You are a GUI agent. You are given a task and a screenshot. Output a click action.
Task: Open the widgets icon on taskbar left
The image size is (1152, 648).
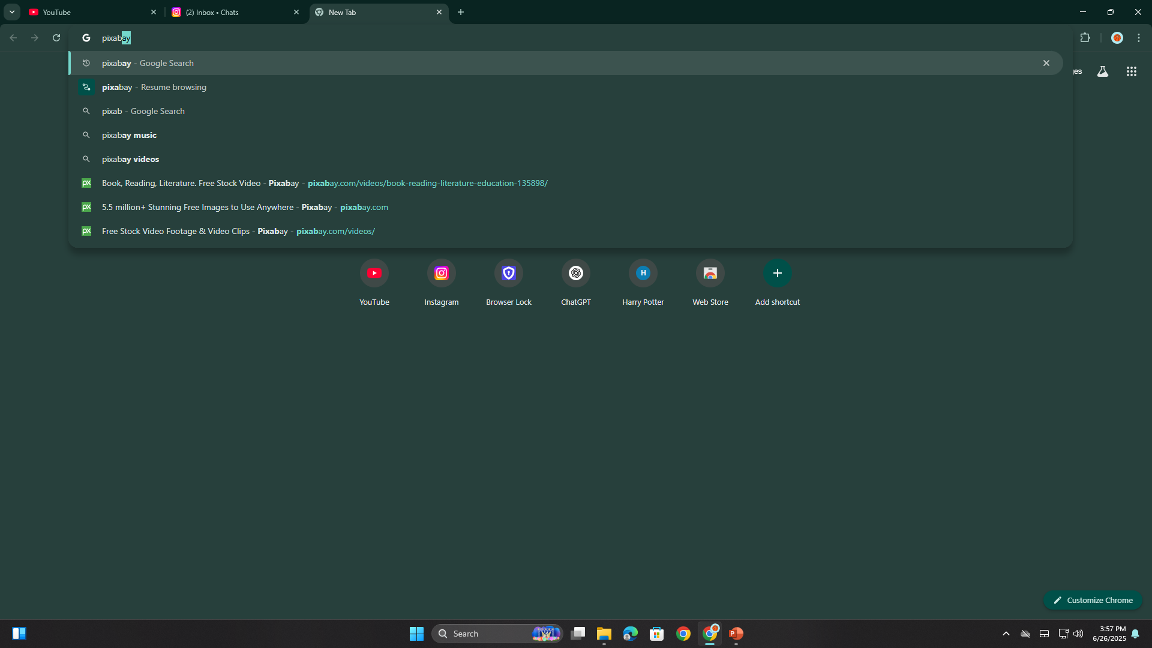pos(19,634)
